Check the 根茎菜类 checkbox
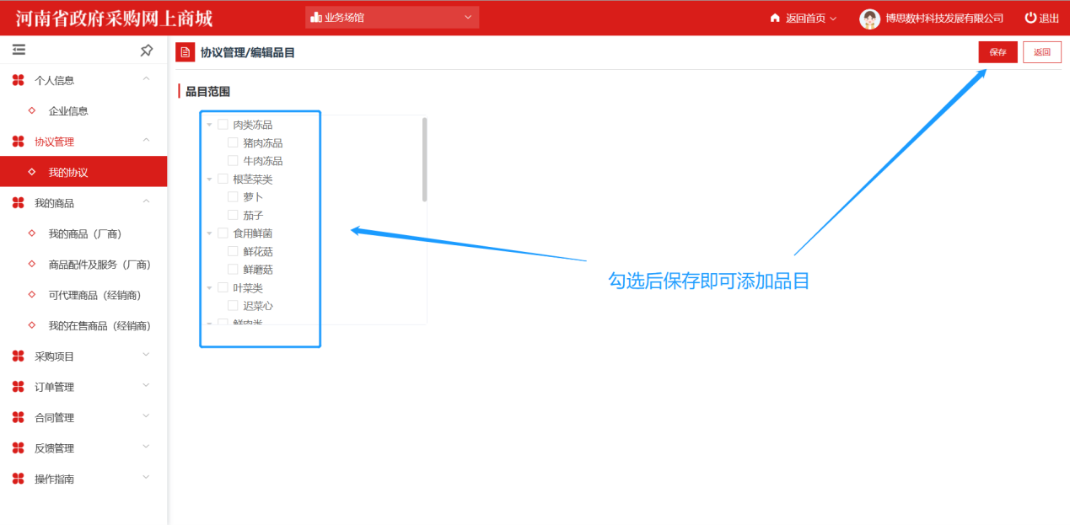 point(223,179)
